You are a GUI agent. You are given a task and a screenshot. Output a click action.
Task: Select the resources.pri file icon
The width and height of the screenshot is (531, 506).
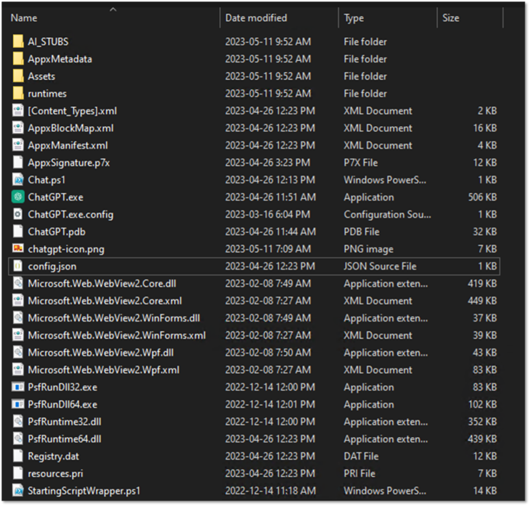tap(18, 473)
